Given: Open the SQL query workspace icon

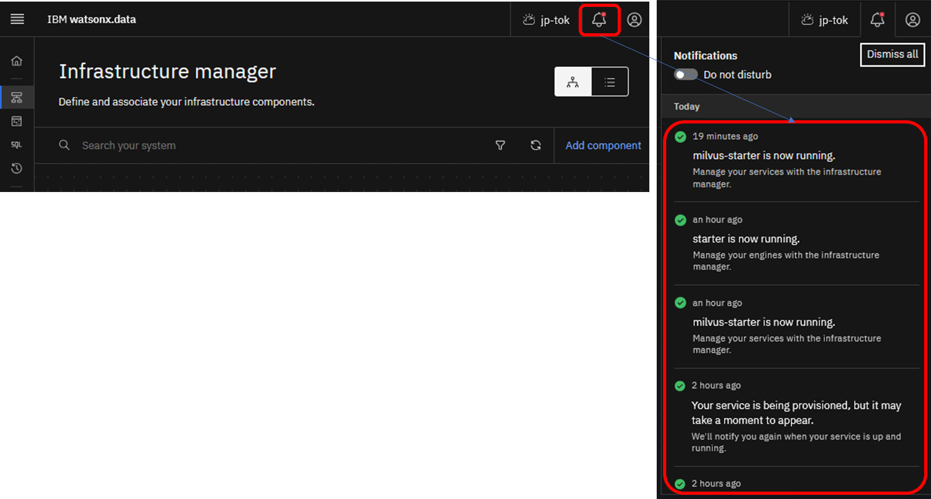Looking at the screenshot, I should click(17, 145).
